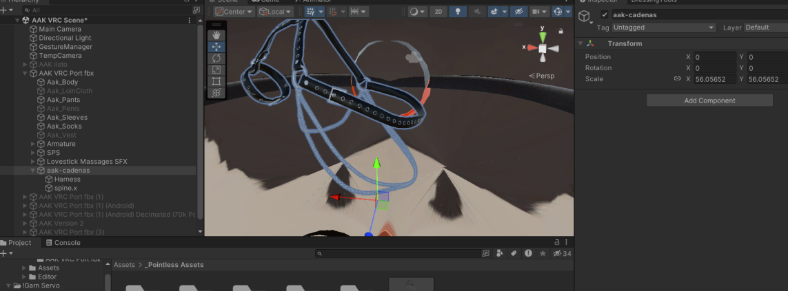Image resolution: width=788 pixels, height=291 pixels.
Task: Toggle scene audio mute button
Action: tap(477, 12)
